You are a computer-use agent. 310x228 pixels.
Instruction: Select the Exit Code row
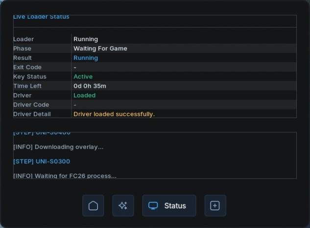(155, 67)
